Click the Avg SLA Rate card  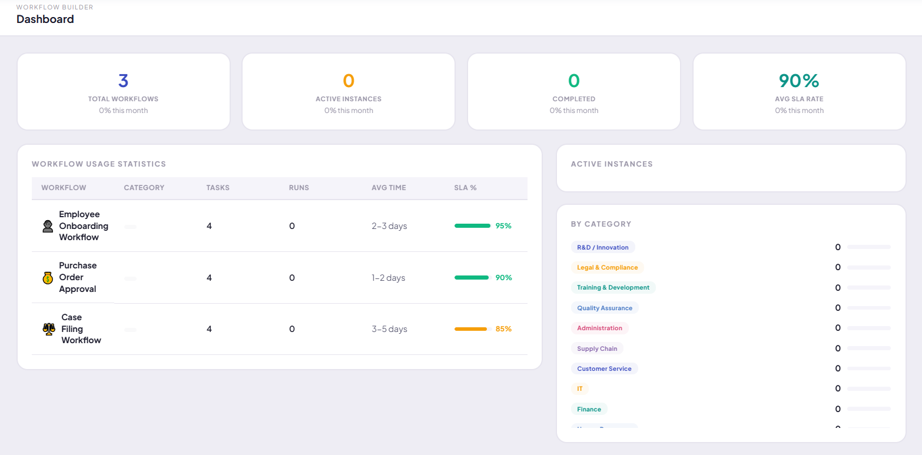click(x=800, y=92)
